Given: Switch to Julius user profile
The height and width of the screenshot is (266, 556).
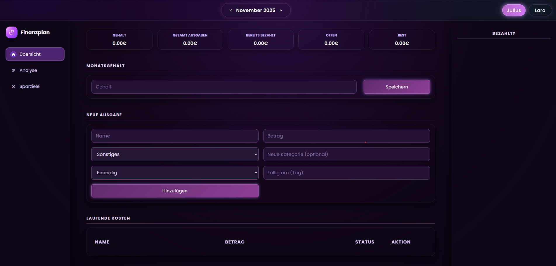Looking at the screenshot, I should point(514,10).
